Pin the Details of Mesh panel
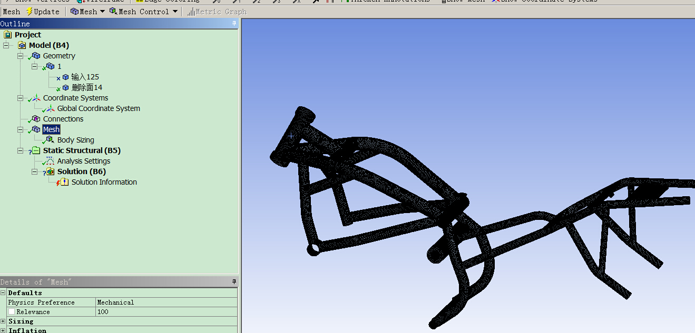The width and height of the screenshot is (695, 333). click(234, 282)
